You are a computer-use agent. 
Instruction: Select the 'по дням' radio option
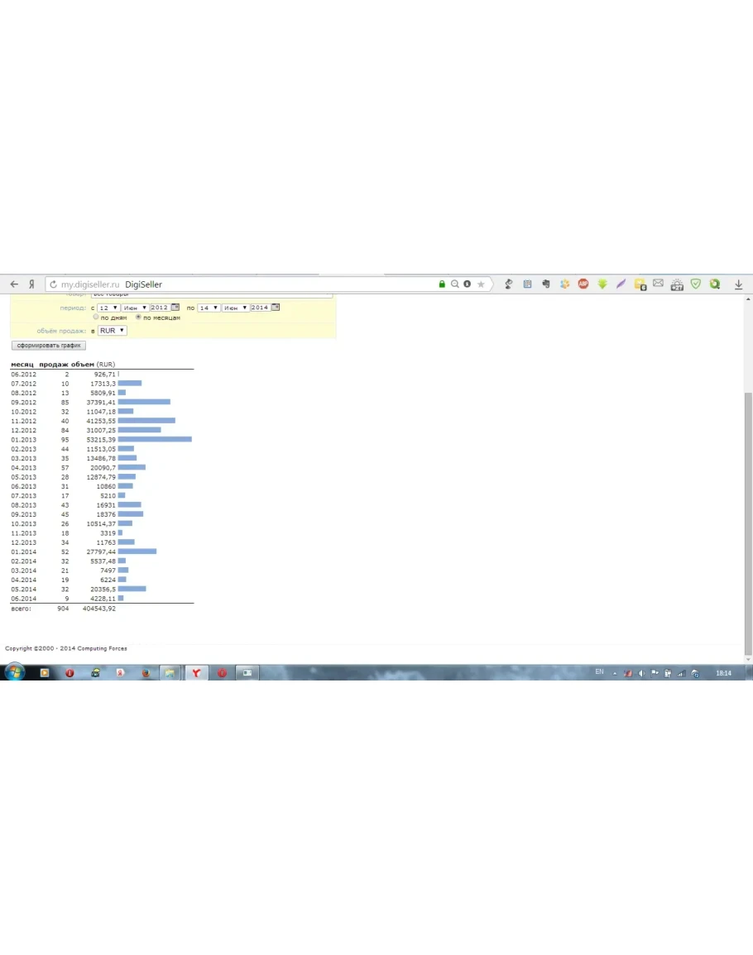pyautogui.click(x=96, y=318)
